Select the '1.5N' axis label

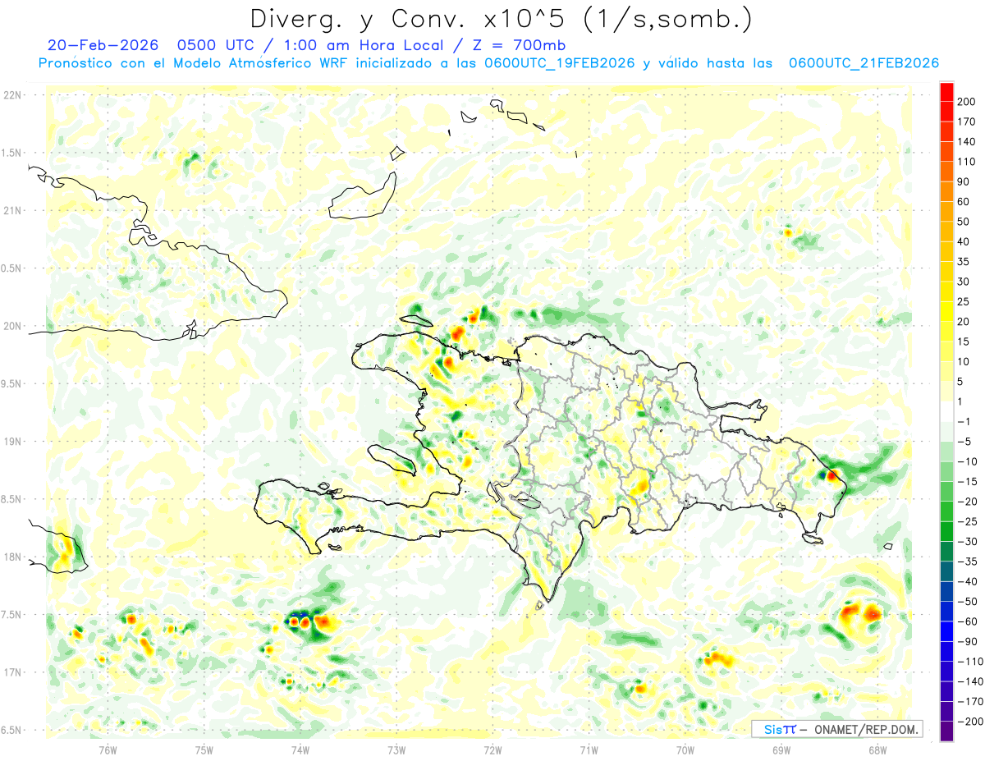(11, 153)
